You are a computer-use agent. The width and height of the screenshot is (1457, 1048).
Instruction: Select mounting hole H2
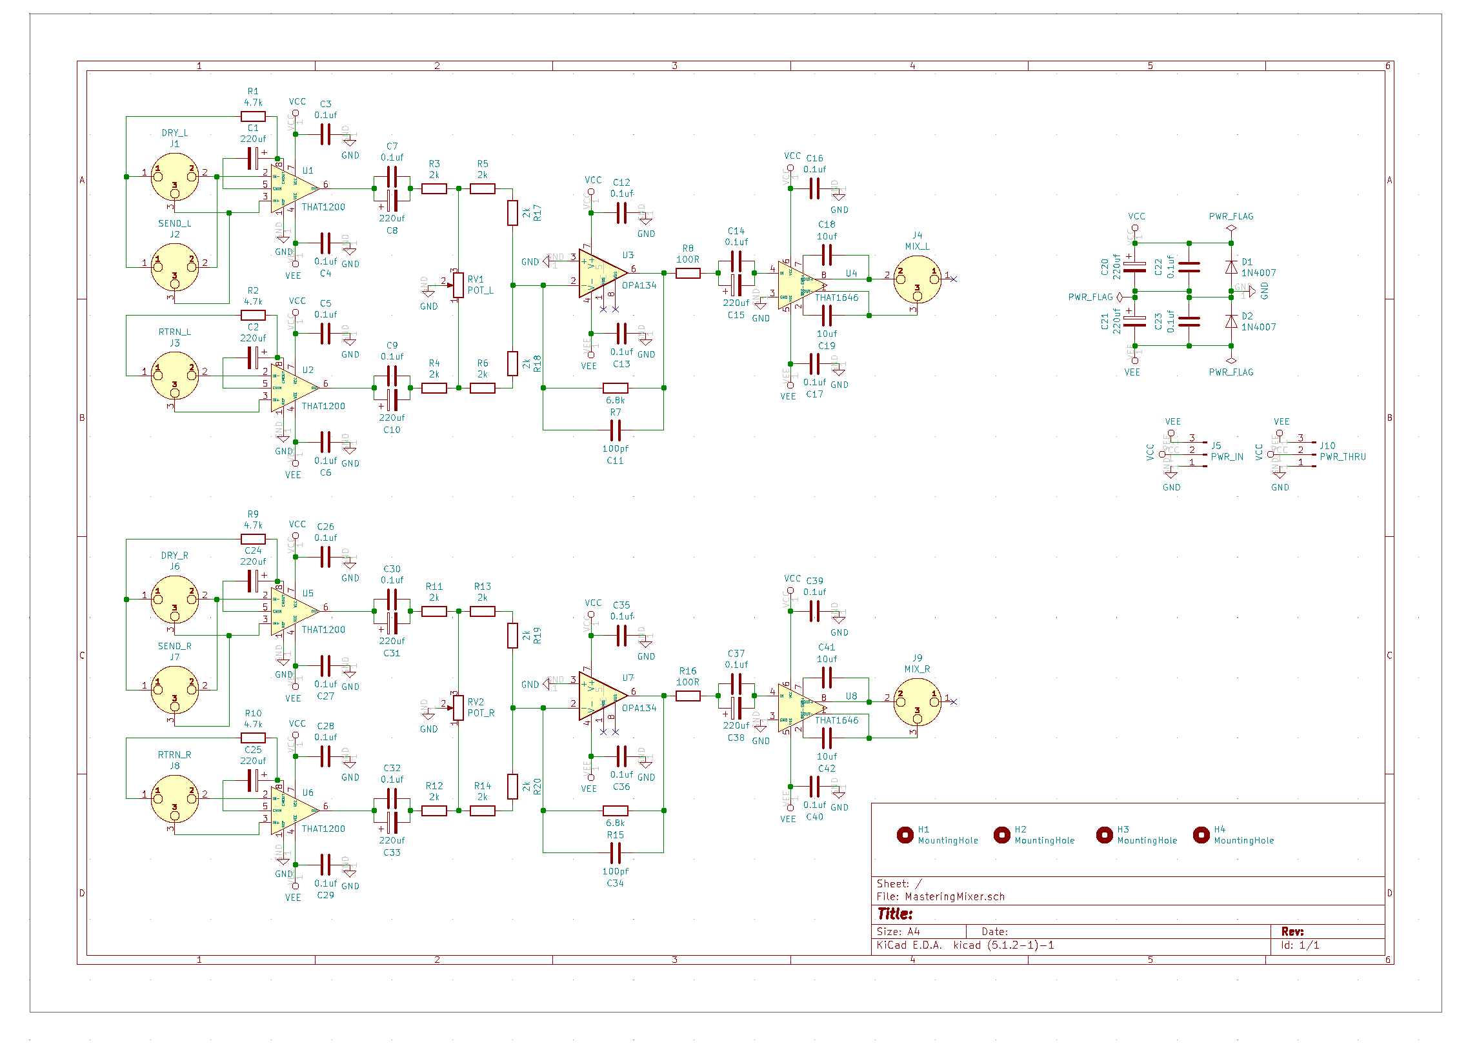click(x=1002, y=835)
